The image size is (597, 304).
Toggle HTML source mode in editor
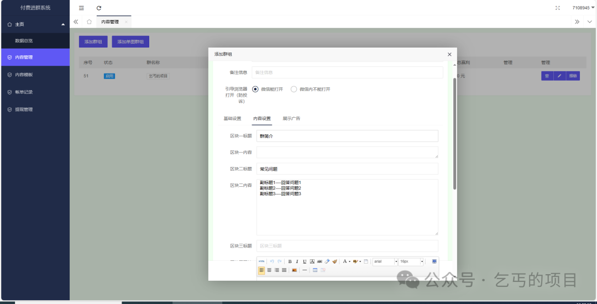click(261, 261)
